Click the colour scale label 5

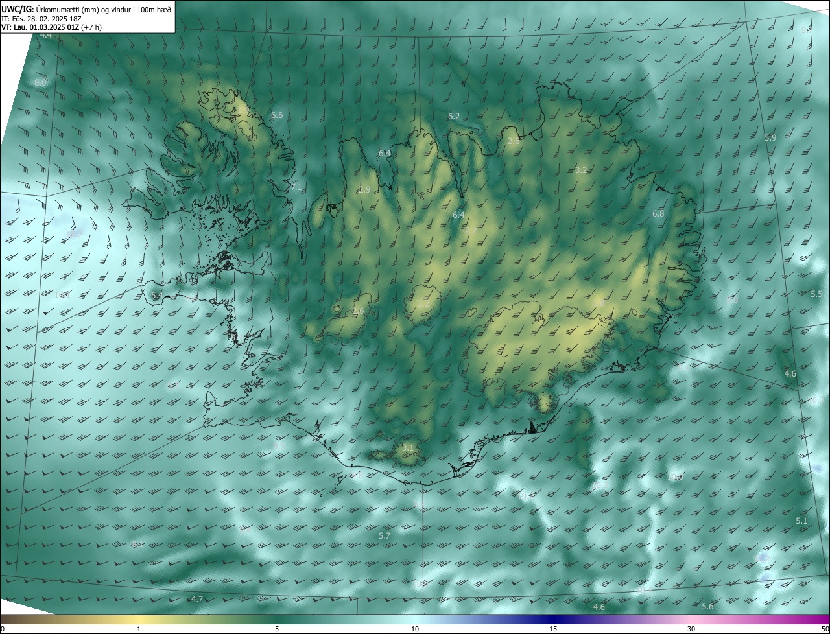click(x=277, y=629)
